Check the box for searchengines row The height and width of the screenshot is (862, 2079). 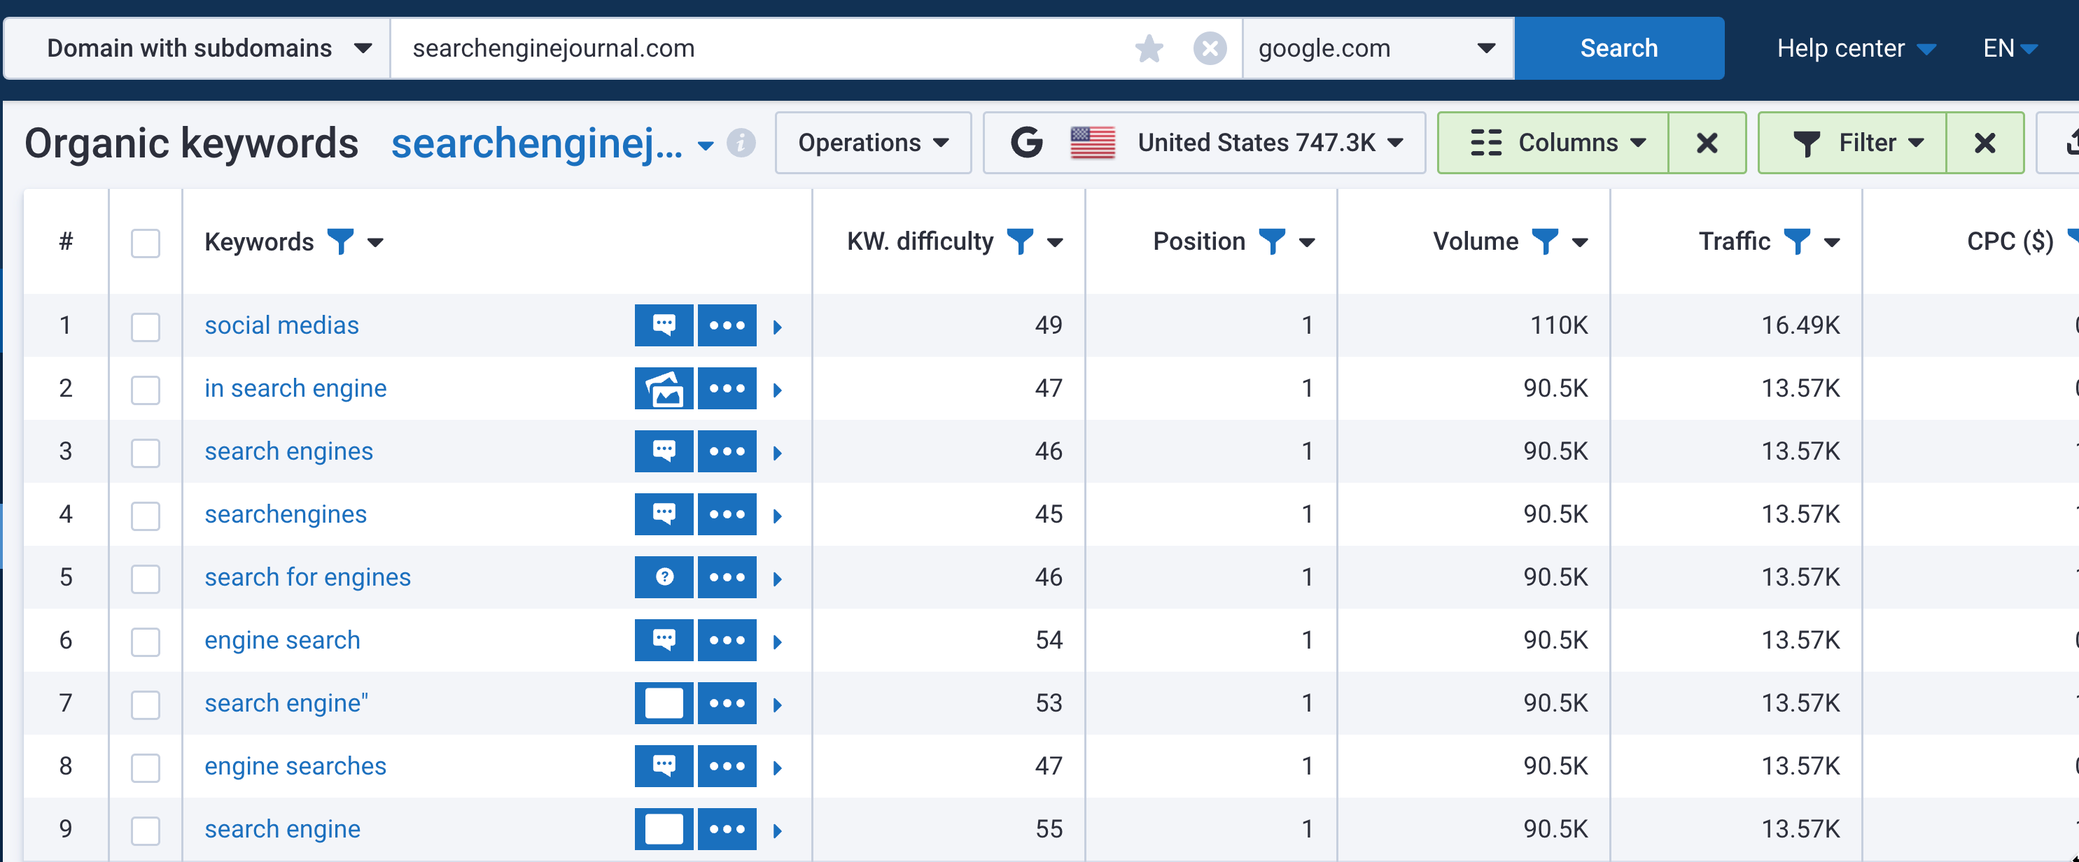(x=146, y=514)
